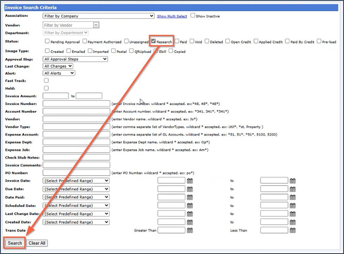Open calendar for Trans Date Greater Than
Image resolution: width=344 pixels, height=254 pixels.
[x=190, y=230]
